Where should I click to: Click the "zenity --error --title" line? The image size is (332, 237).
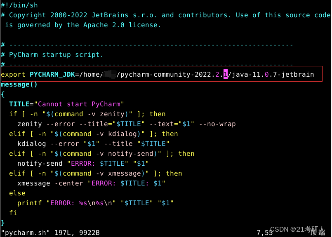click(127, 124)
